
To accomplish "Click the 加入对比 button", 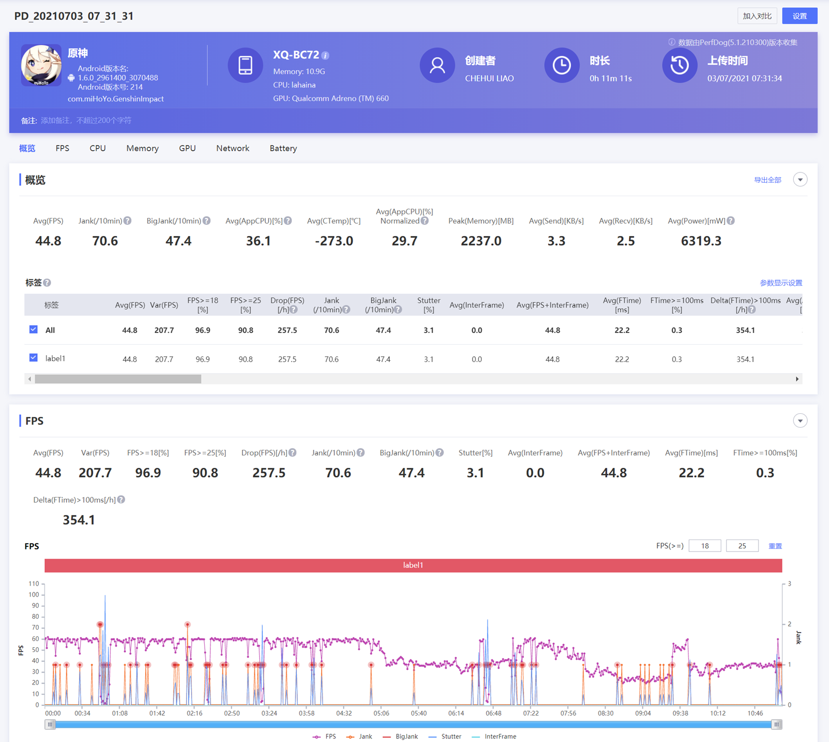I will 757,16.
